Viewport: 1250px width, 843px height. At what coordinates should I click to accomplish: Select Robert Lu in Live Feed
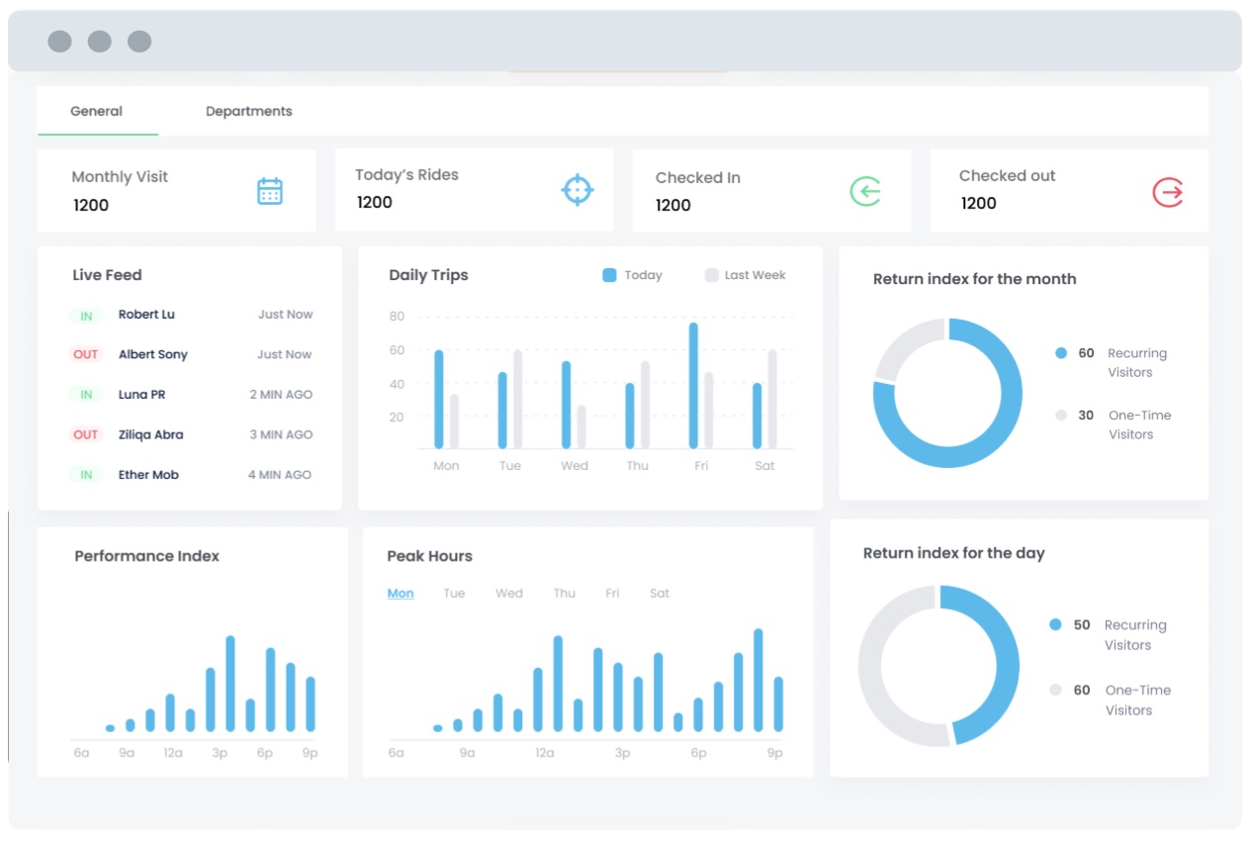click(x=146, y=315)
